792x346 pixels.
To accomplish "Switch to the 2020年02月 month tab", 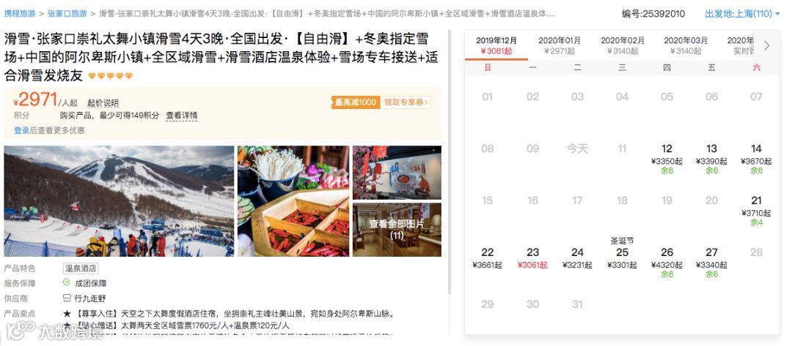I will click(623, 45).
